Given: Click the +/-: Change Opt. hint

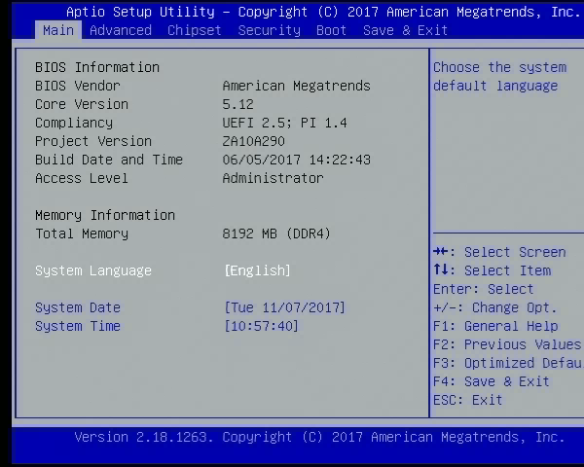Looking at the screenshot, I should click(495, 307).
